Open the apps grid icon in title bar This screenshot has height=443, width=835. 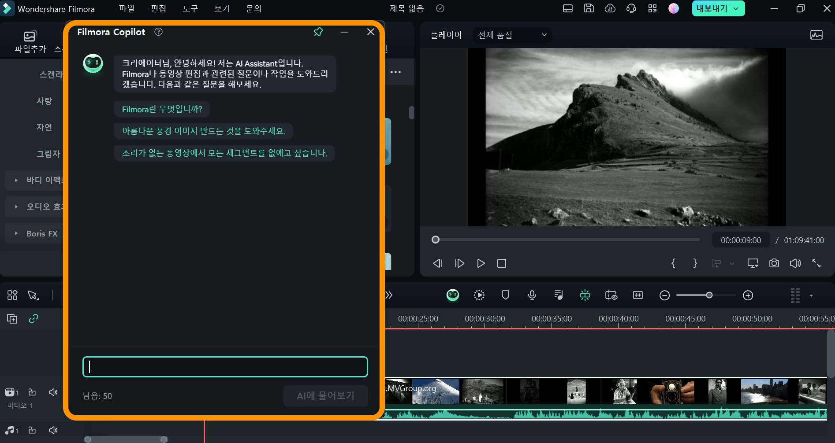(652, 8)
